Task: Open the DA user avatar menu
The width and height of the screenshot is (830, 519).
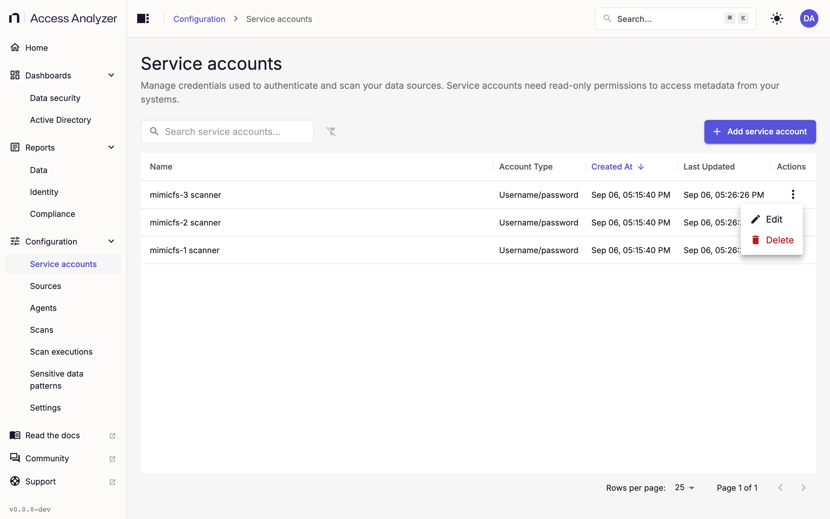Action: tap(809, 18)
